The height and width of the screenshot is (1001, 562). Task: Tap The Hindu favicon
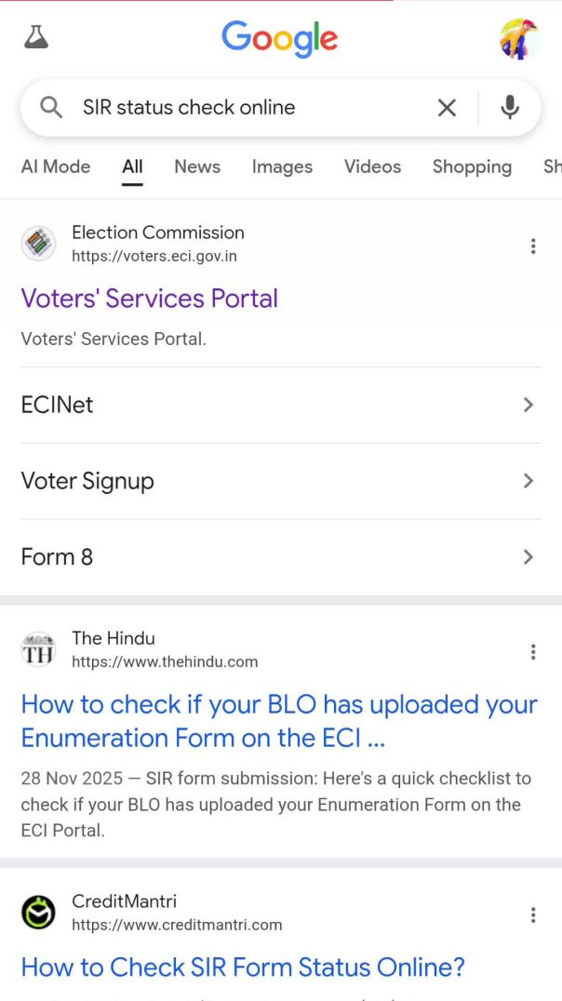[38, 649]
